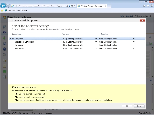Open Deadline dropdown for All Computers
The height and width of the screenshot is (115, 154).
134,39
